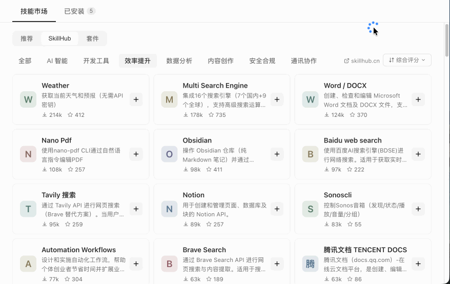This screenshot has width=450, height=284.
Task: Click the Word / DOCX W avatar
Action: (310, 99)
